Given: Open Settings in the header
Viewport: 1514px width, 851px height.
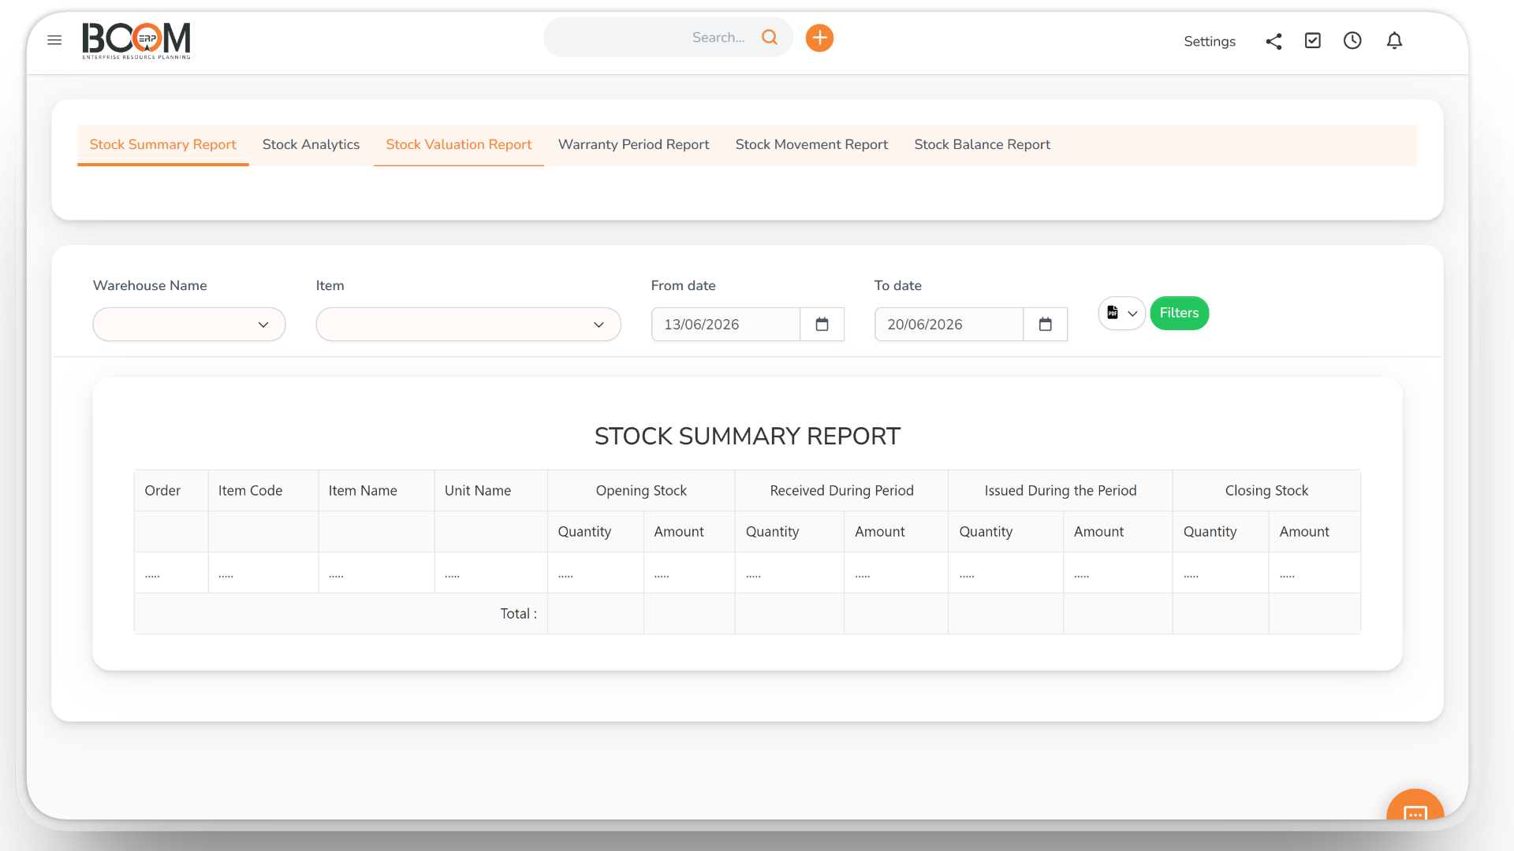Looking at the screenshot, I should 1210,41.
